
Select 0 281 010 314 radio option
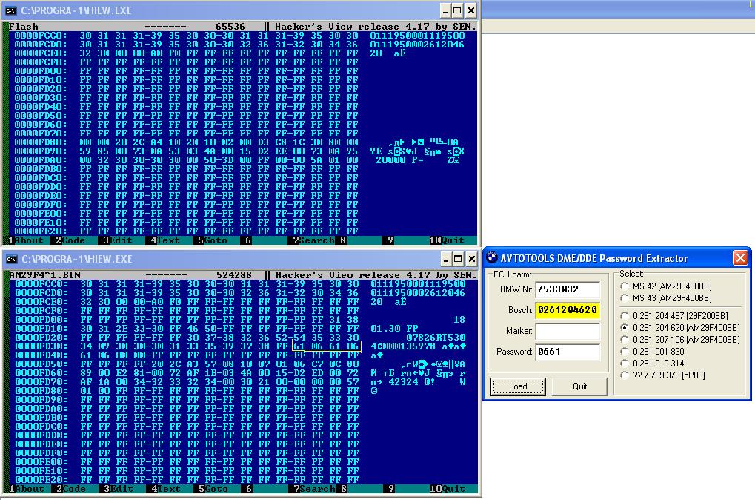(x=653, y=363)
